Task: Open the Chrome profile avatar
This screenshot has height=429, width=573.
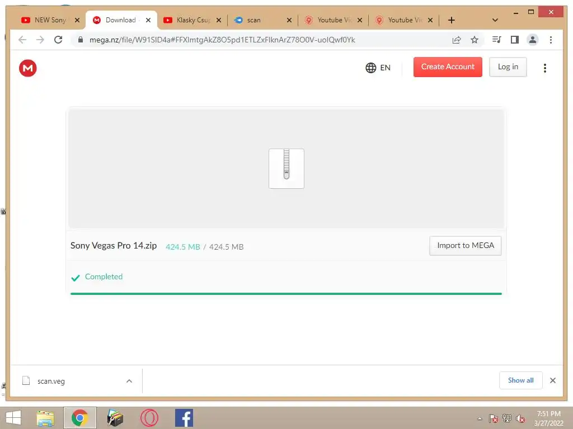Action: tap(533, 40)
